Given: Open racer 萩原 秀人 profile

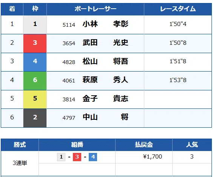Looking at the screenshot, I should 105,80.
